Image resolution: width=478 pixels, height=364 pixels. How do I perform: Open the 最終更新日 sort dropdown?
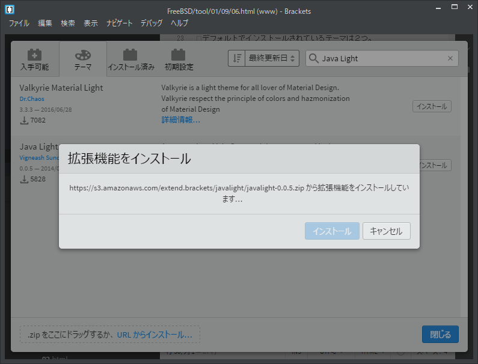tap(272, 58)
